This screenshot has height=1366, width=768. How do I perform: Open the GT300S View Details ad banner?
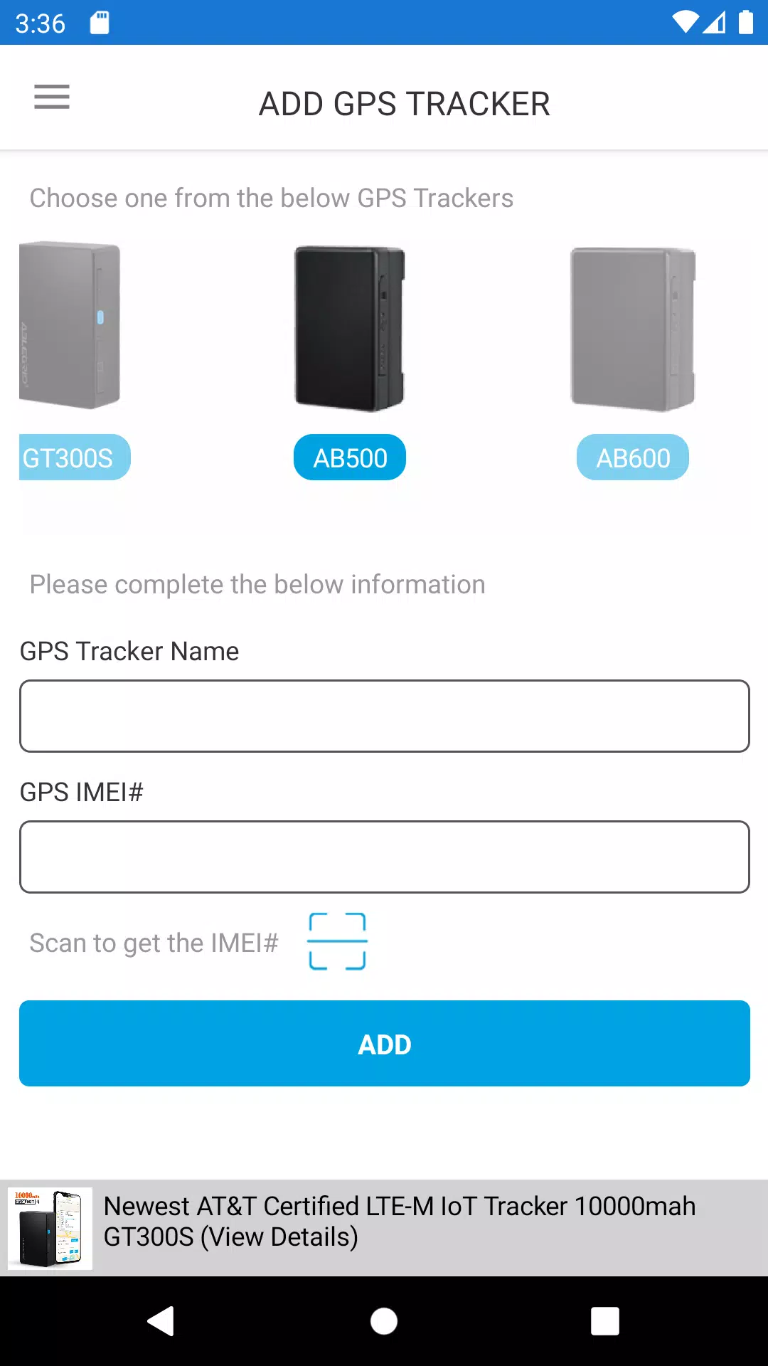click(x=384, y=1228)
